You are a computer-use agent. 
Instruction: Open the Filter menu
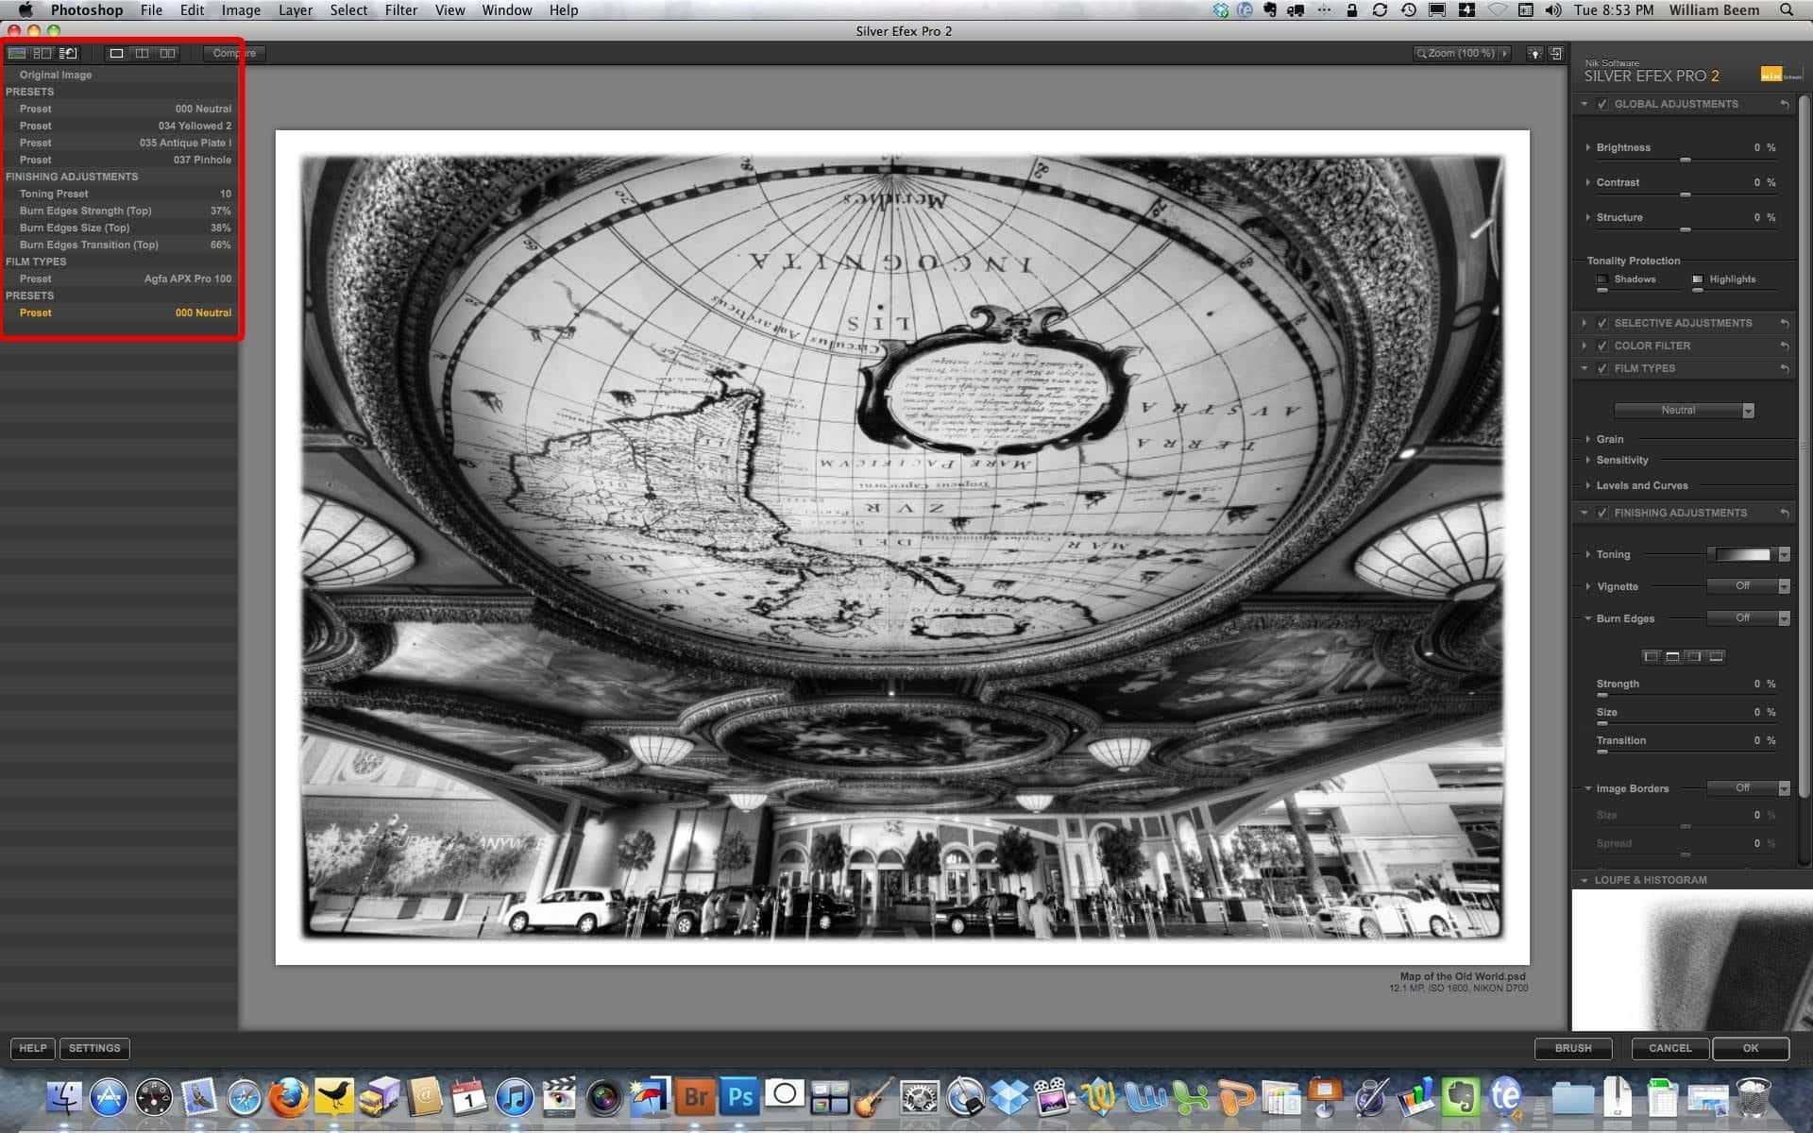[400, 10]
